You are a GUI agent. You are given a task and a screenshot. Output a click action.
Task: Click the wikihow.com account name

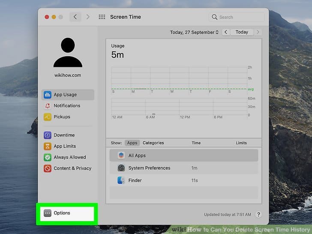pyautogui.click(x=68, y=75)
